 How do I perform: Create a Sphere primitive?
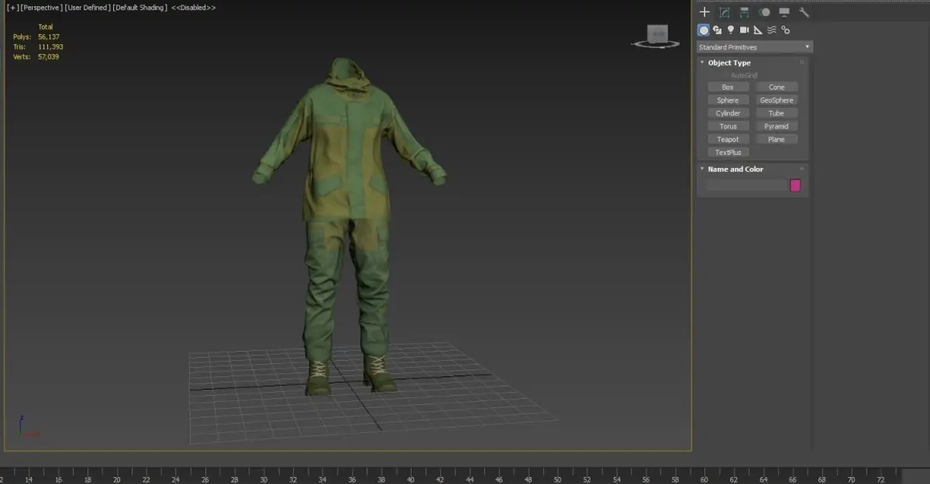click(x=728, y=101)
